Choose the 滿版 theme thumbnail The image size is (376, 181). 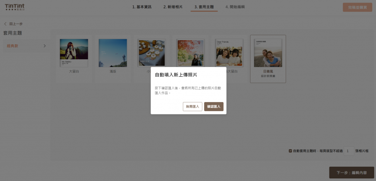(x=113, y=53)
